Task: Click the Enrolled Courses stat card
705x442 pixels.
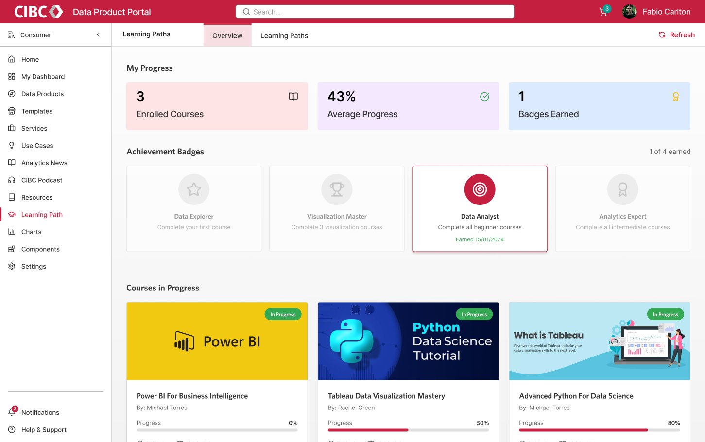Action: [x=217, y=106]
